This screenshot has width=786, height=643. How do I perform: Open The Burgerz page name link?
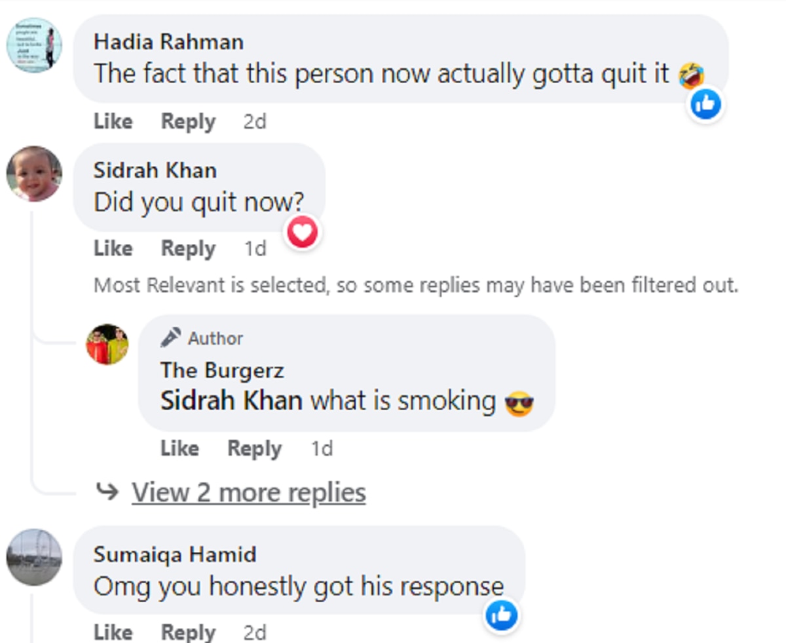point(222,370)
